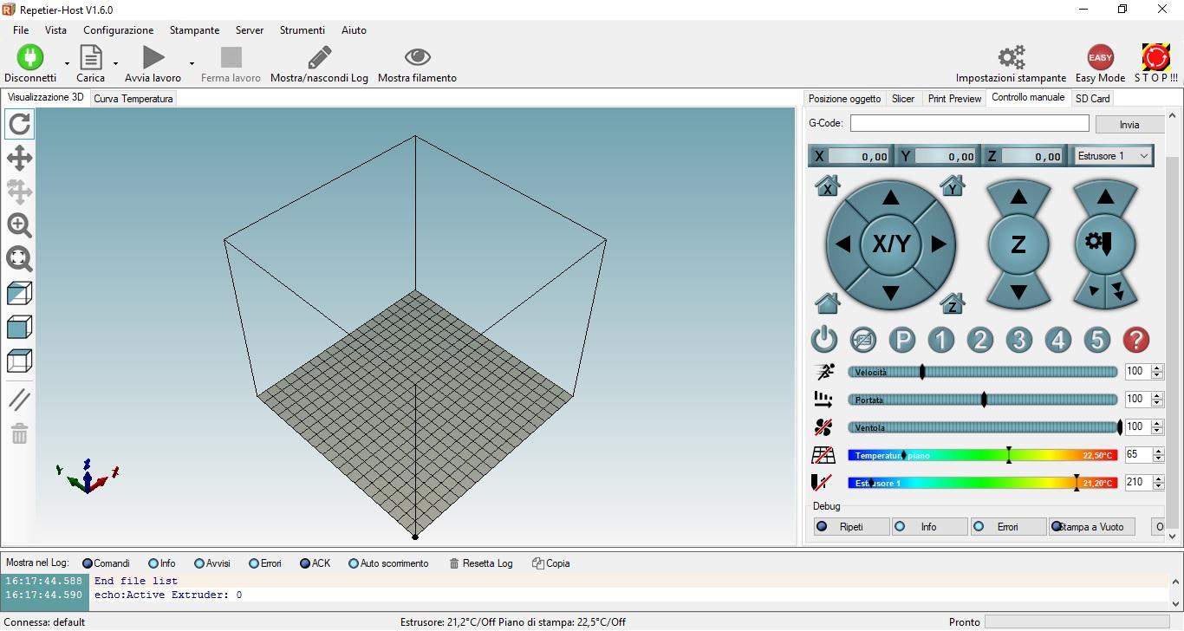
Task: Click Resetta Log button
Action: (x=481, y=563)
